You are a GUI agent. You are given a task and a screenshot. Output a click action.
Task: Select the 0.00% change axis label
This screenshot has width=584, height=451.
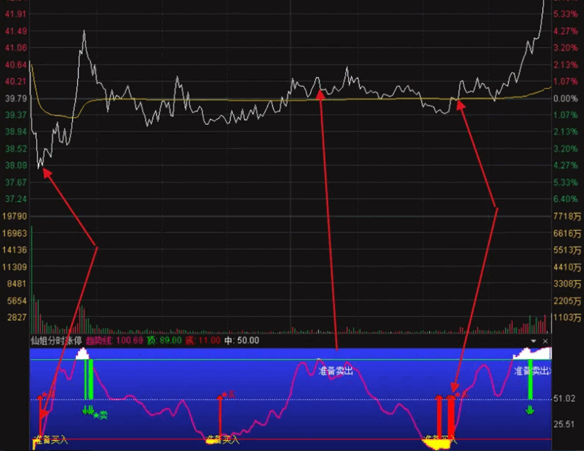566,98
